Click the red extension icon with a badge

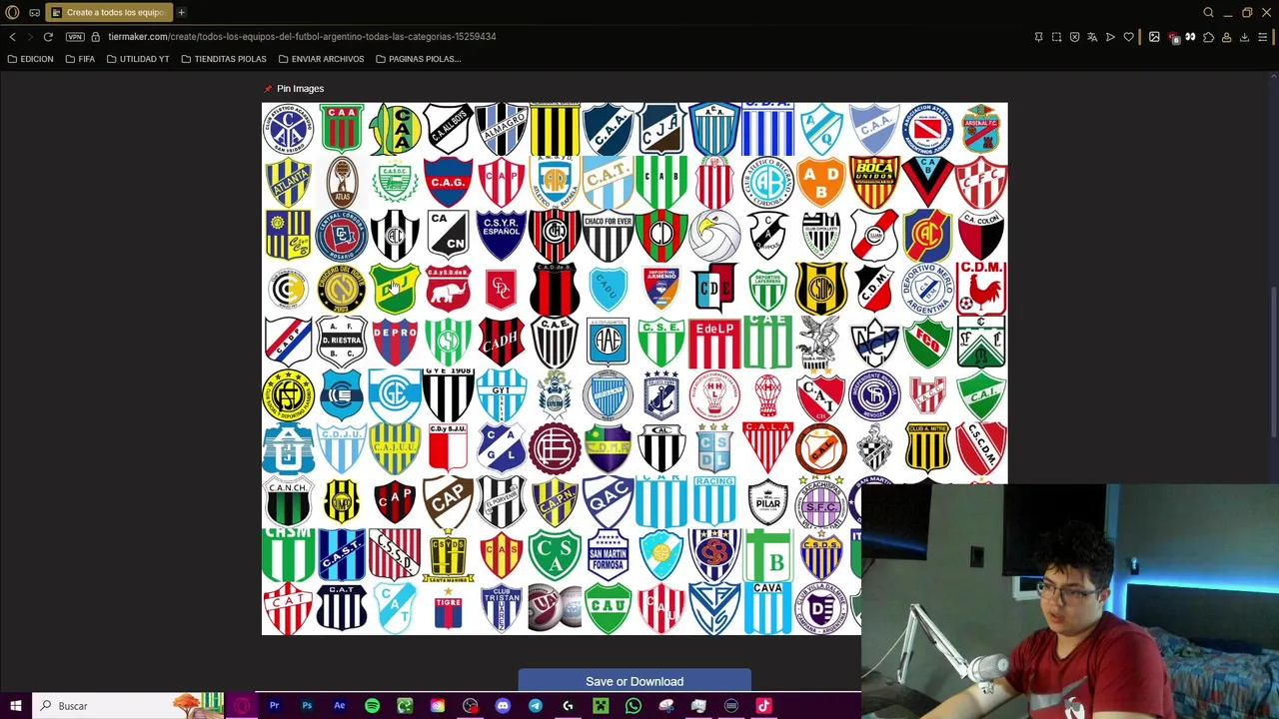click(1173, 37)
